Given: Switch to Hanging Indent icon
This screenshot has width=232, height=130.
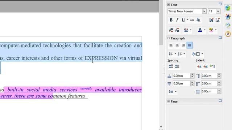Looking at the screenshot, I should click(212, 66).
